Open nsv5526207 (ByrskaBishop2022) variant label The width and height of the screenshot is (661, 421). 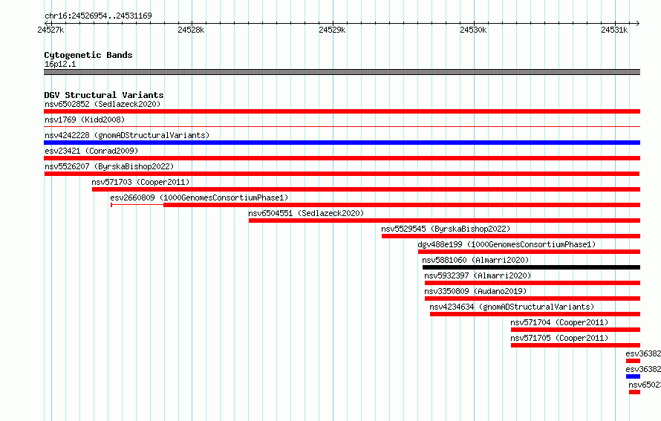click(109, 166)
